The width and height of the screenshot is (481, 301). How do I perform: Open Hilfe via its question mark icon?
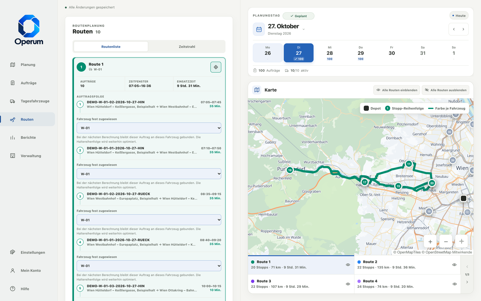coord(13,289)
